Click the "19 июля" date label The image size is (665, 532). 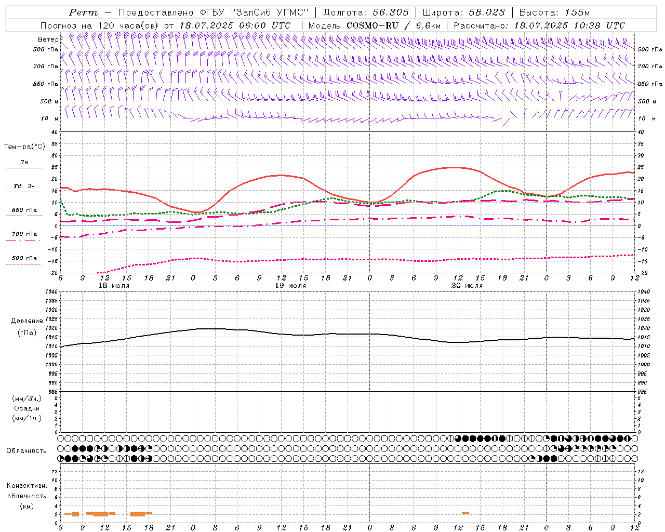[x=290, y=286]
